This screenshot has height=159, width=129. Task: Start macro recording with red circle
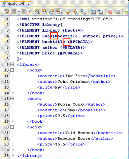[110, 12]
